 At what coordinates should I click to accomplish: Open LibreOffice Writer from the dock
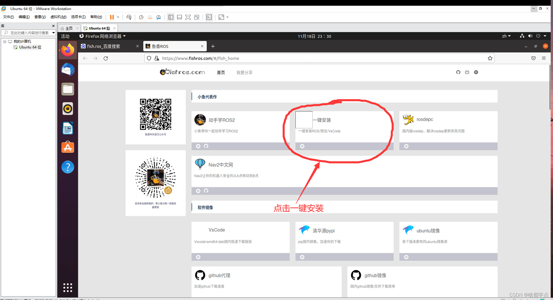[x=68, y=128]
